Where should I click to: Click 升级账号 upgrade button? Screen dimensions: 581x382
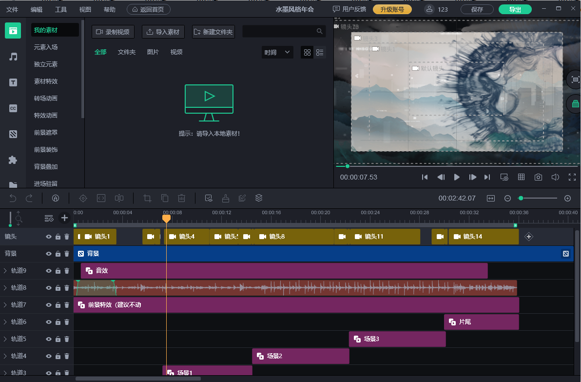[x=392, y=9]
